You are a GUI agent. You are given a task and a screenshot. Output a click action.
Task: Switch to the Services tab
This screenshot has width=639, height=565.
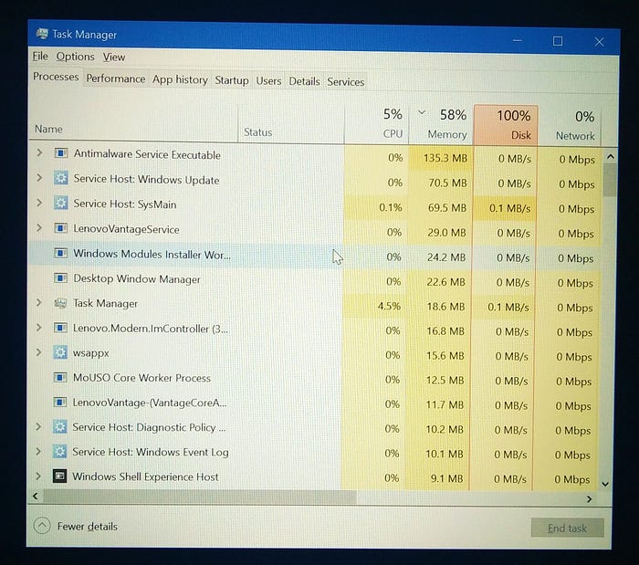click(346, 82)
